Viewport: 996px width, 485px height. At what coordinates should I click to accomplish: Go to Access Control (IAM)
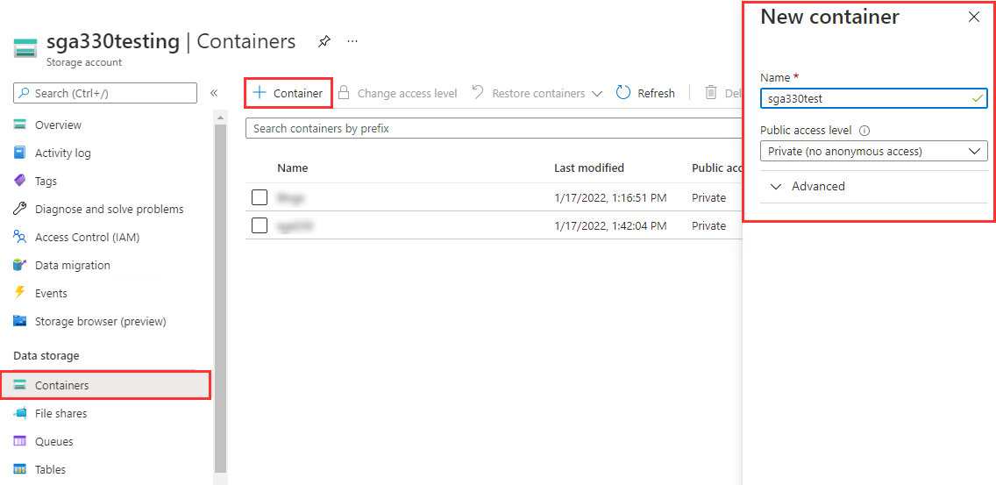coord(87,237)
